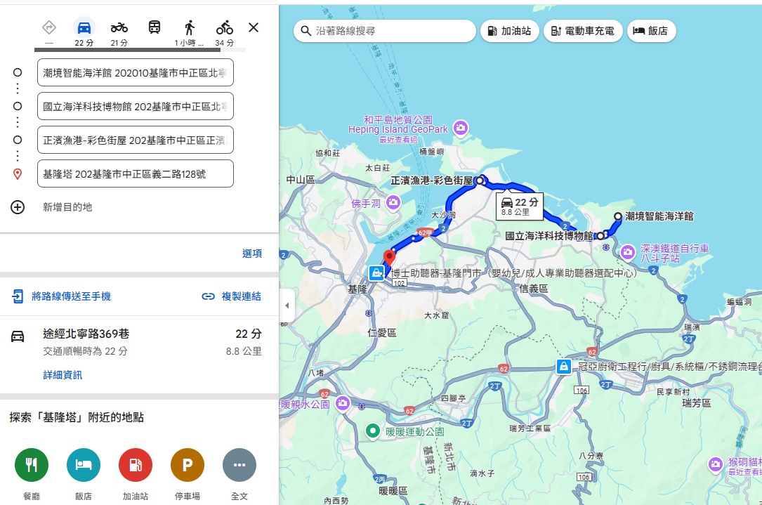The image size is (762, 505).
Task: Click the 和平島地質公園 photo marker
Action: point(461,128)
